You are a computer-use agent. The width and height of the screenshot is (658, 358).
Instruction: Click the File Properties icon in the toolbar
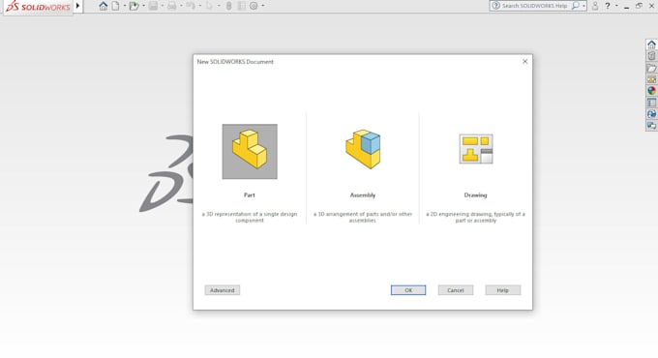pos(241,6)
